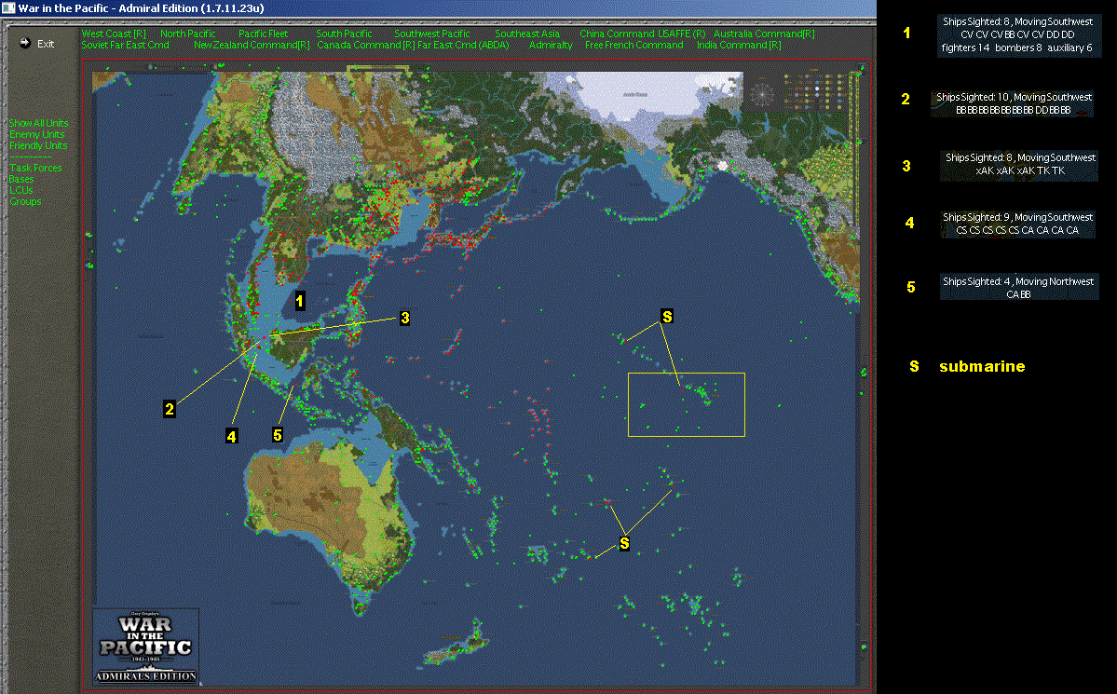The width and height of the screenshot is (1117, 694).
Task: Filter map to Enemy Units
Action: tap(37, 135)
